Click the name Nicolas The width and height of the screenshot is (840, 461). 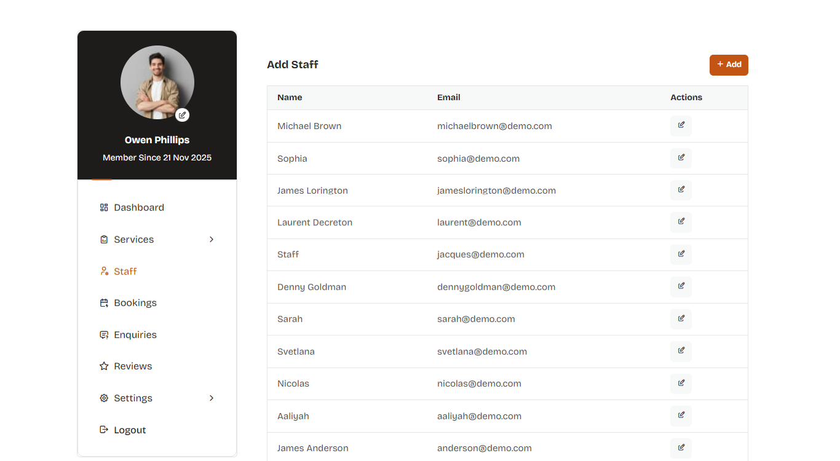click(x=293, y=384)
